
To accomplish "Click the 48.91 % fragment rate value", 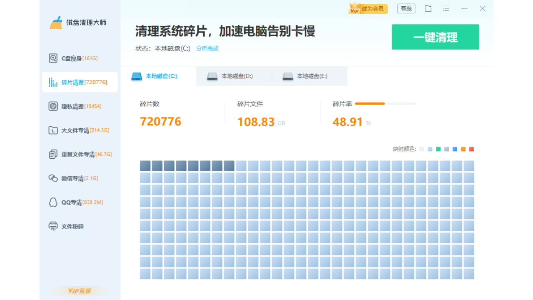I will coord(351,122).
